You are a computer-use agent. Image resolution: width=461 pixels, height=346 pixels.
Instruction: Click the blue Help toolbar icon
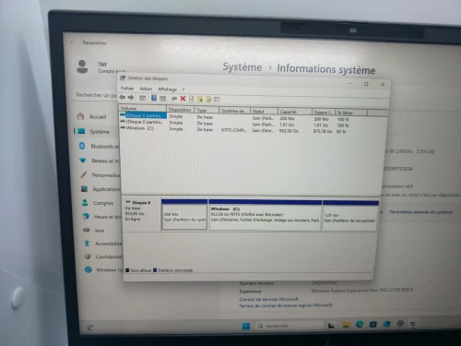[154, 98]
